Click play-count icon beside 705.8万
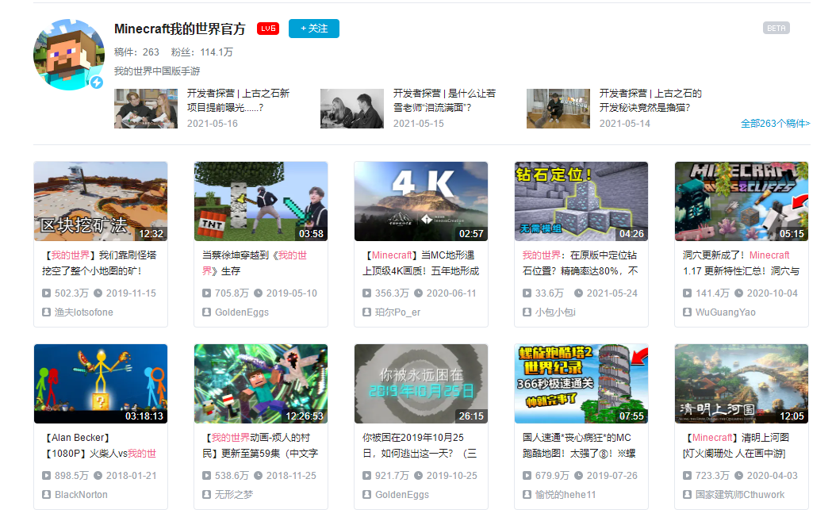Viewport: 832px width, 525px height. point(207,293)
